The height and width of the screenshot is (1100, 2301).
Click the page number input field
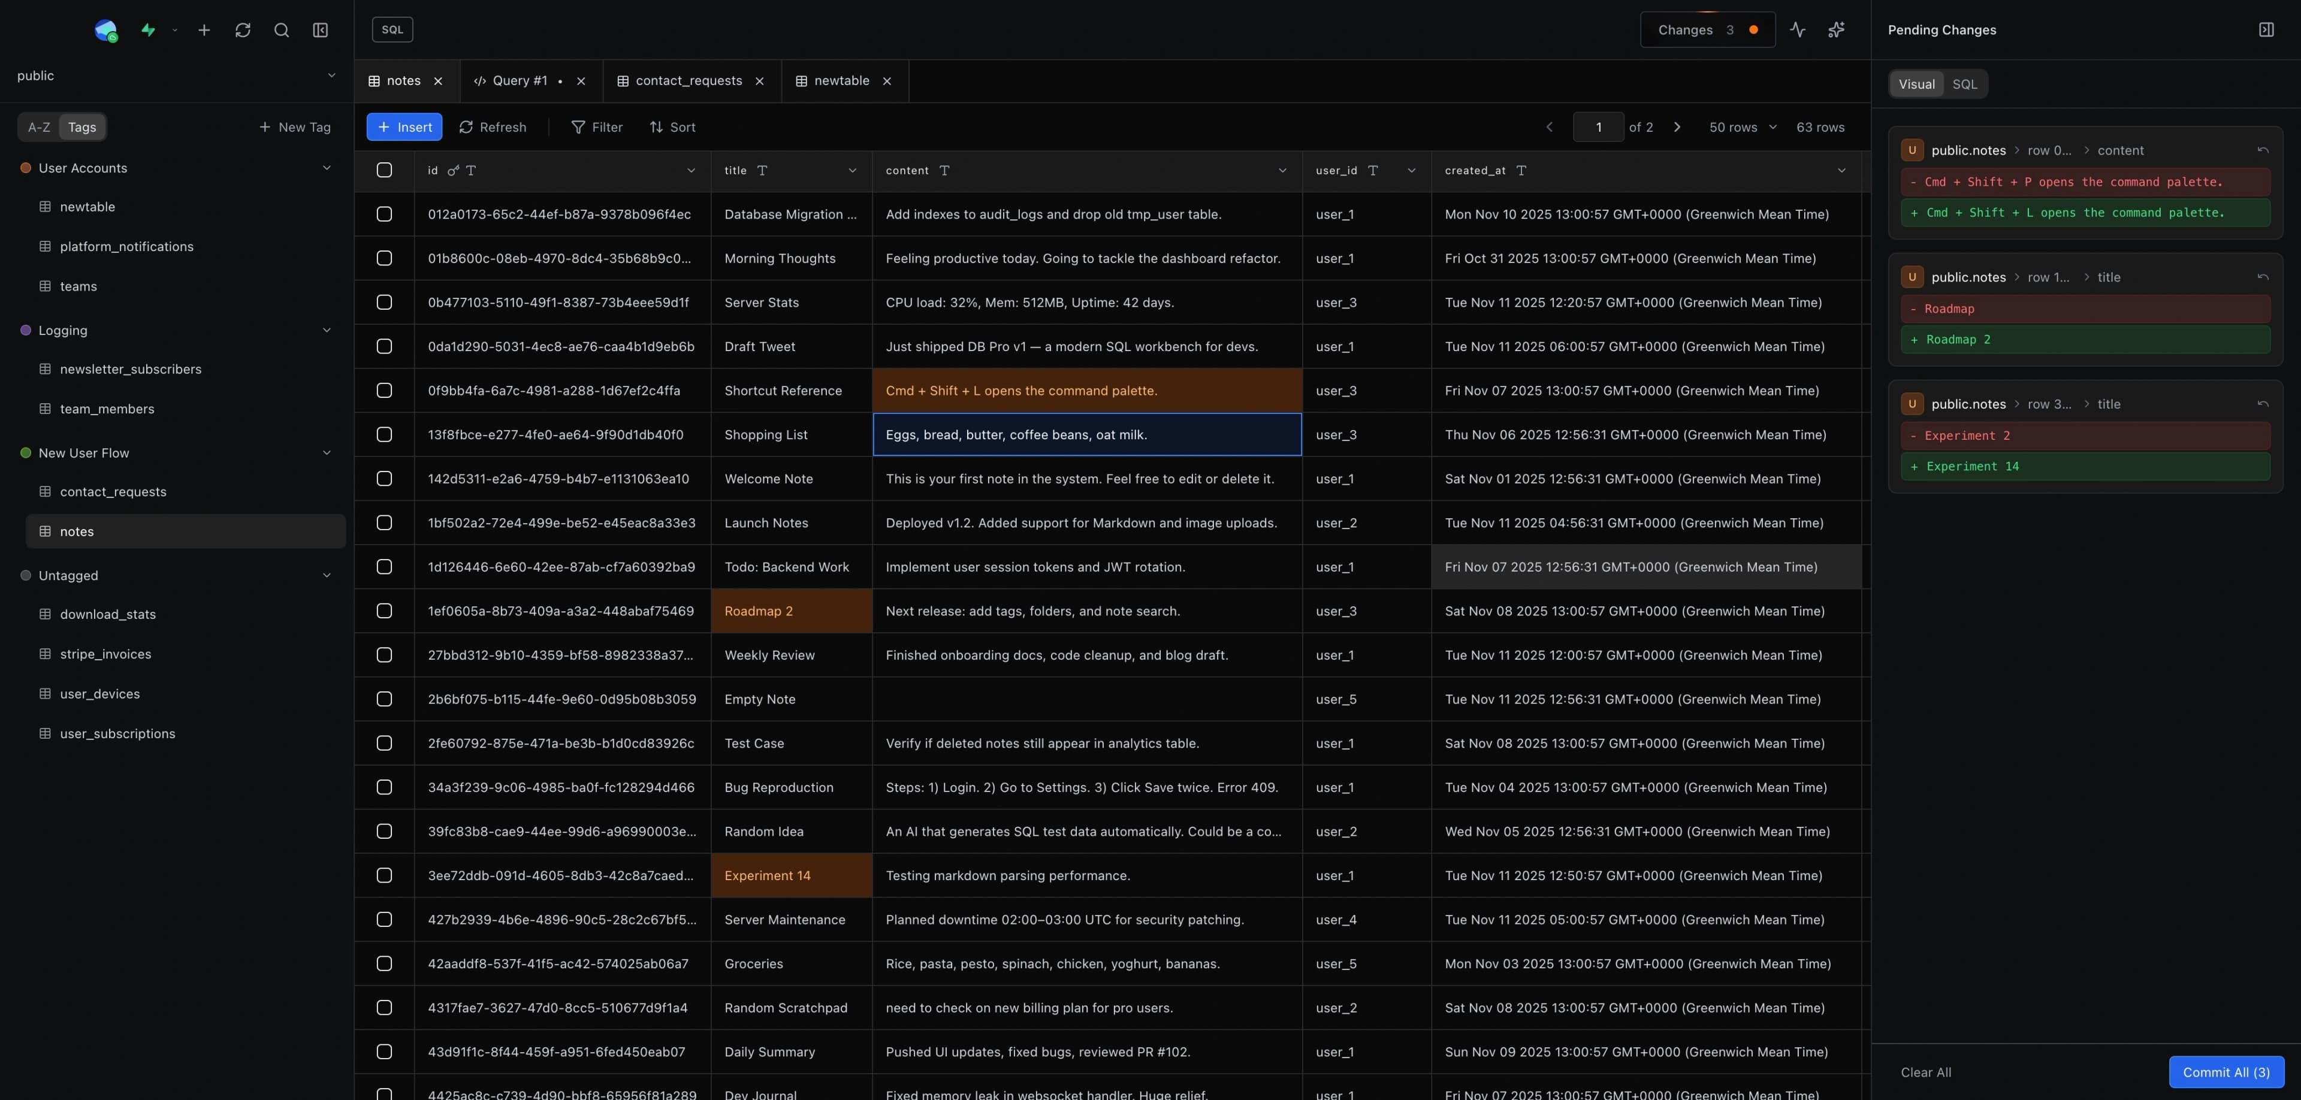pos(1598,127)
